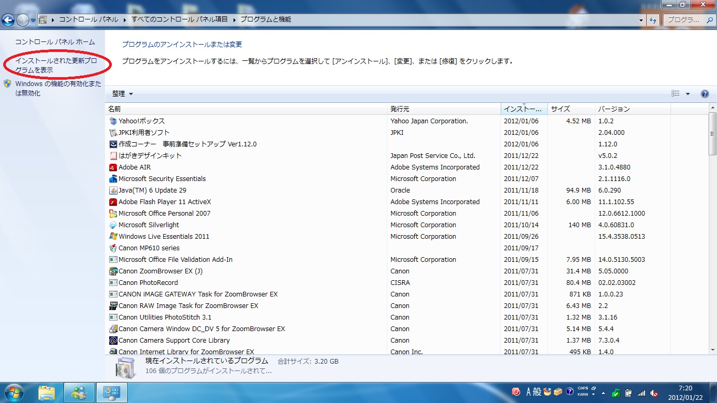The height and width of the screenshot is (403, 717).
Task: Click the Show desktop strip
Action: click(713, 393)
